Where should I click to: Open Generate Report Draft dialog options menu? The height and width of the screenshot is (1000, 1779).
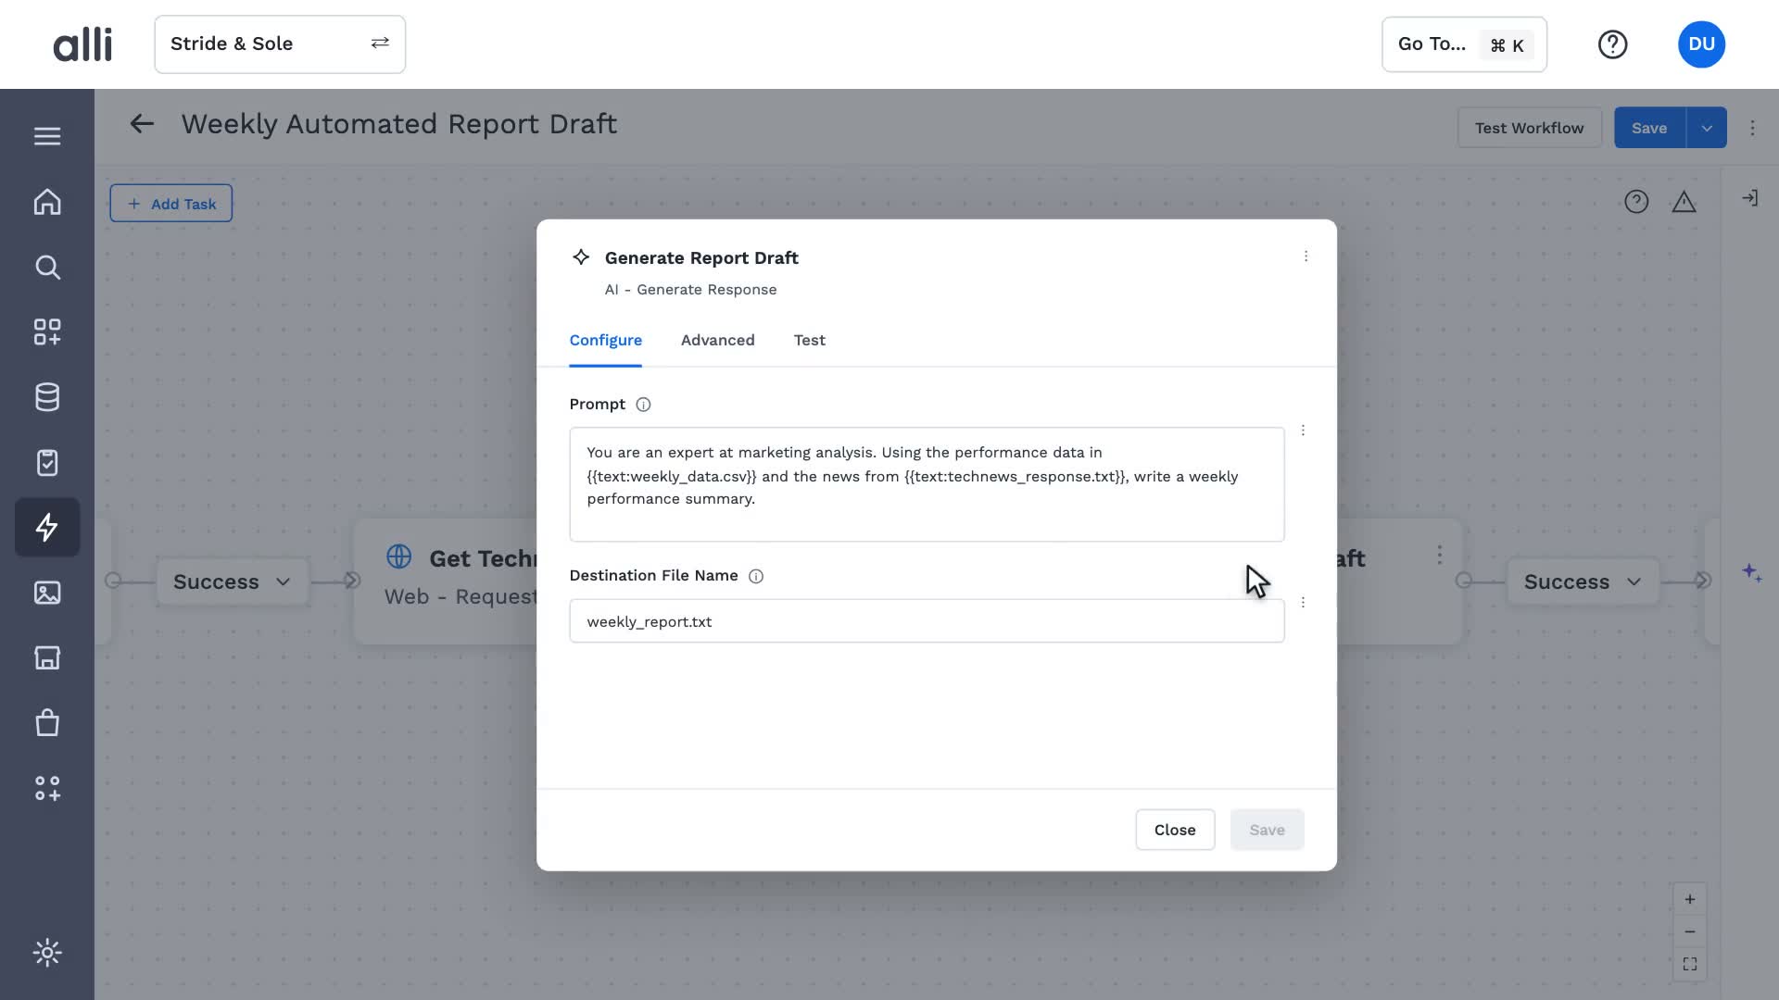coord(1306,256)
